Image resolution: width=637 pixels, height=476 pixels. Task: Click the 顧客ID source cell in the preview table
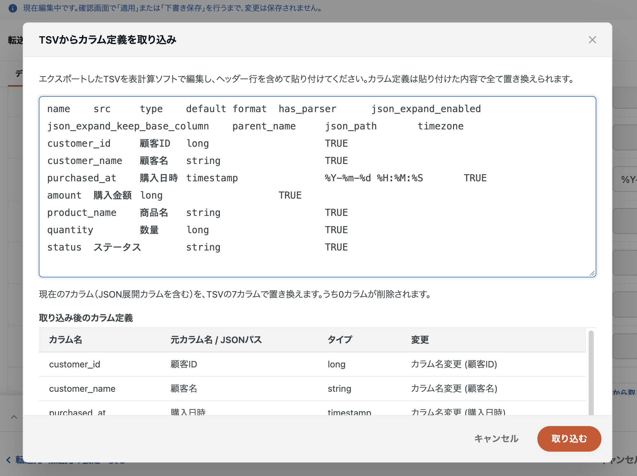point(184,364)
